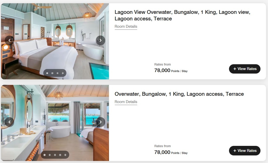The image size is (268, 163).
Task: Select fourth carousel dot on second bungalow photo
Action: pyautogui.click(x=60, y=155)
